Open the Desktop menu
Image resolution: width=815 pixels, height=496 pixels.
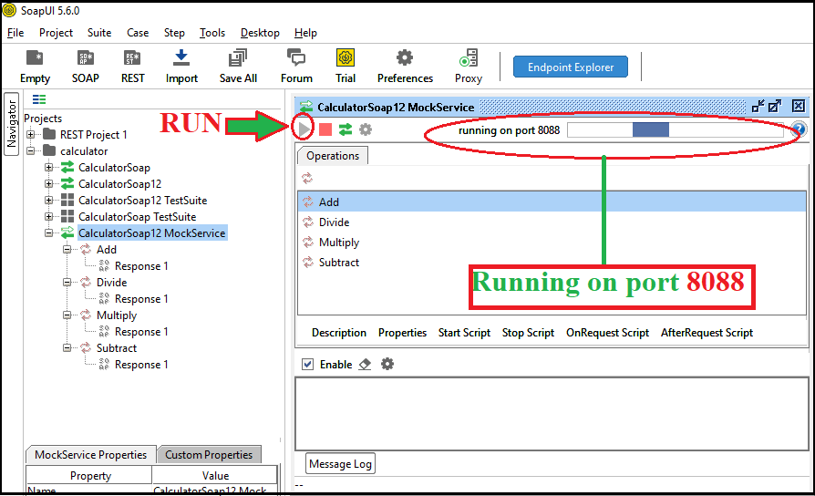tap(260, 32)
